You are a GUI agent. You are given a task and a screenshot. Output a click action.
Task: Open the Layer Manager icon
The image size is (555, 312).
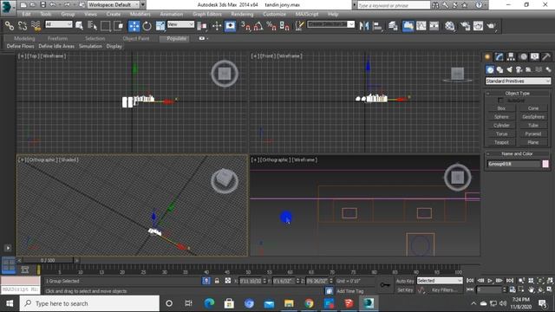click(x=393, y=26)
